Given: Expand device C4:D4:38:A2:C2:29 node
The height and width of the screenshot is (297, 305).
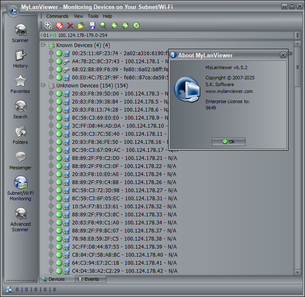Looking at the screenshot, I should click(x=51, y=271).
